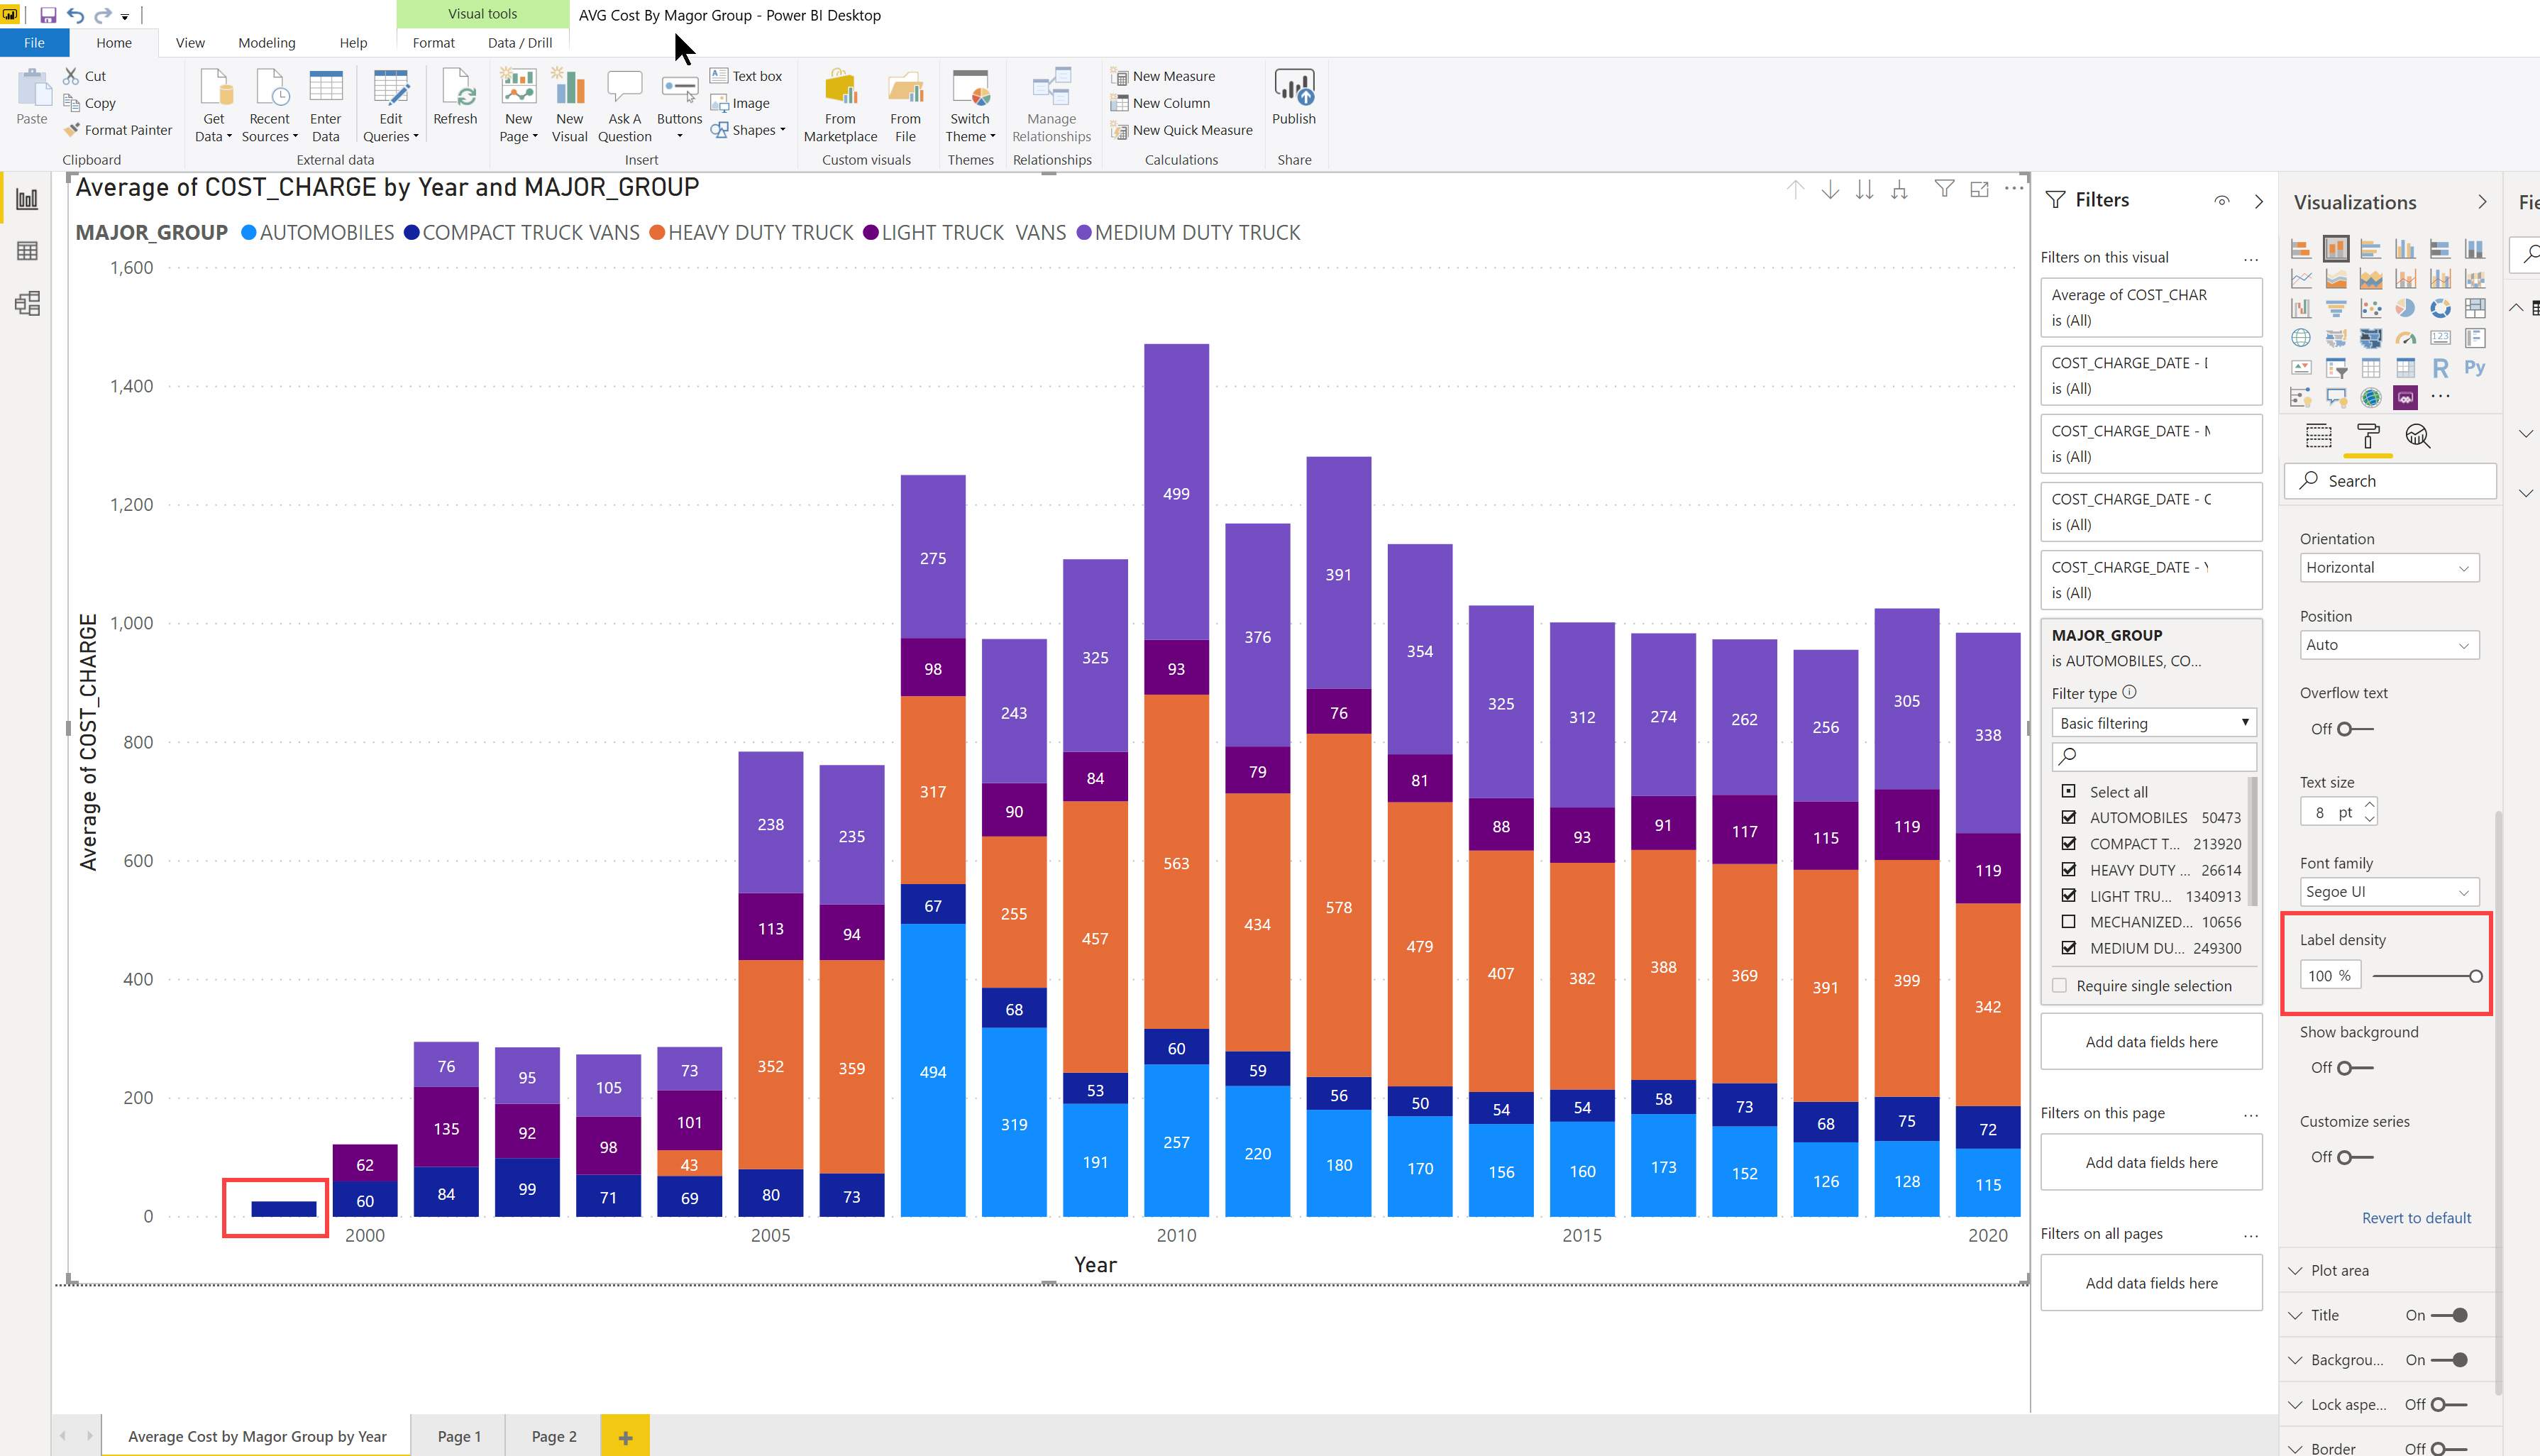Open the Model relationships view in sidebar
The width and height of the screenshot is (2540, 1456).
[x=28, y=304]
